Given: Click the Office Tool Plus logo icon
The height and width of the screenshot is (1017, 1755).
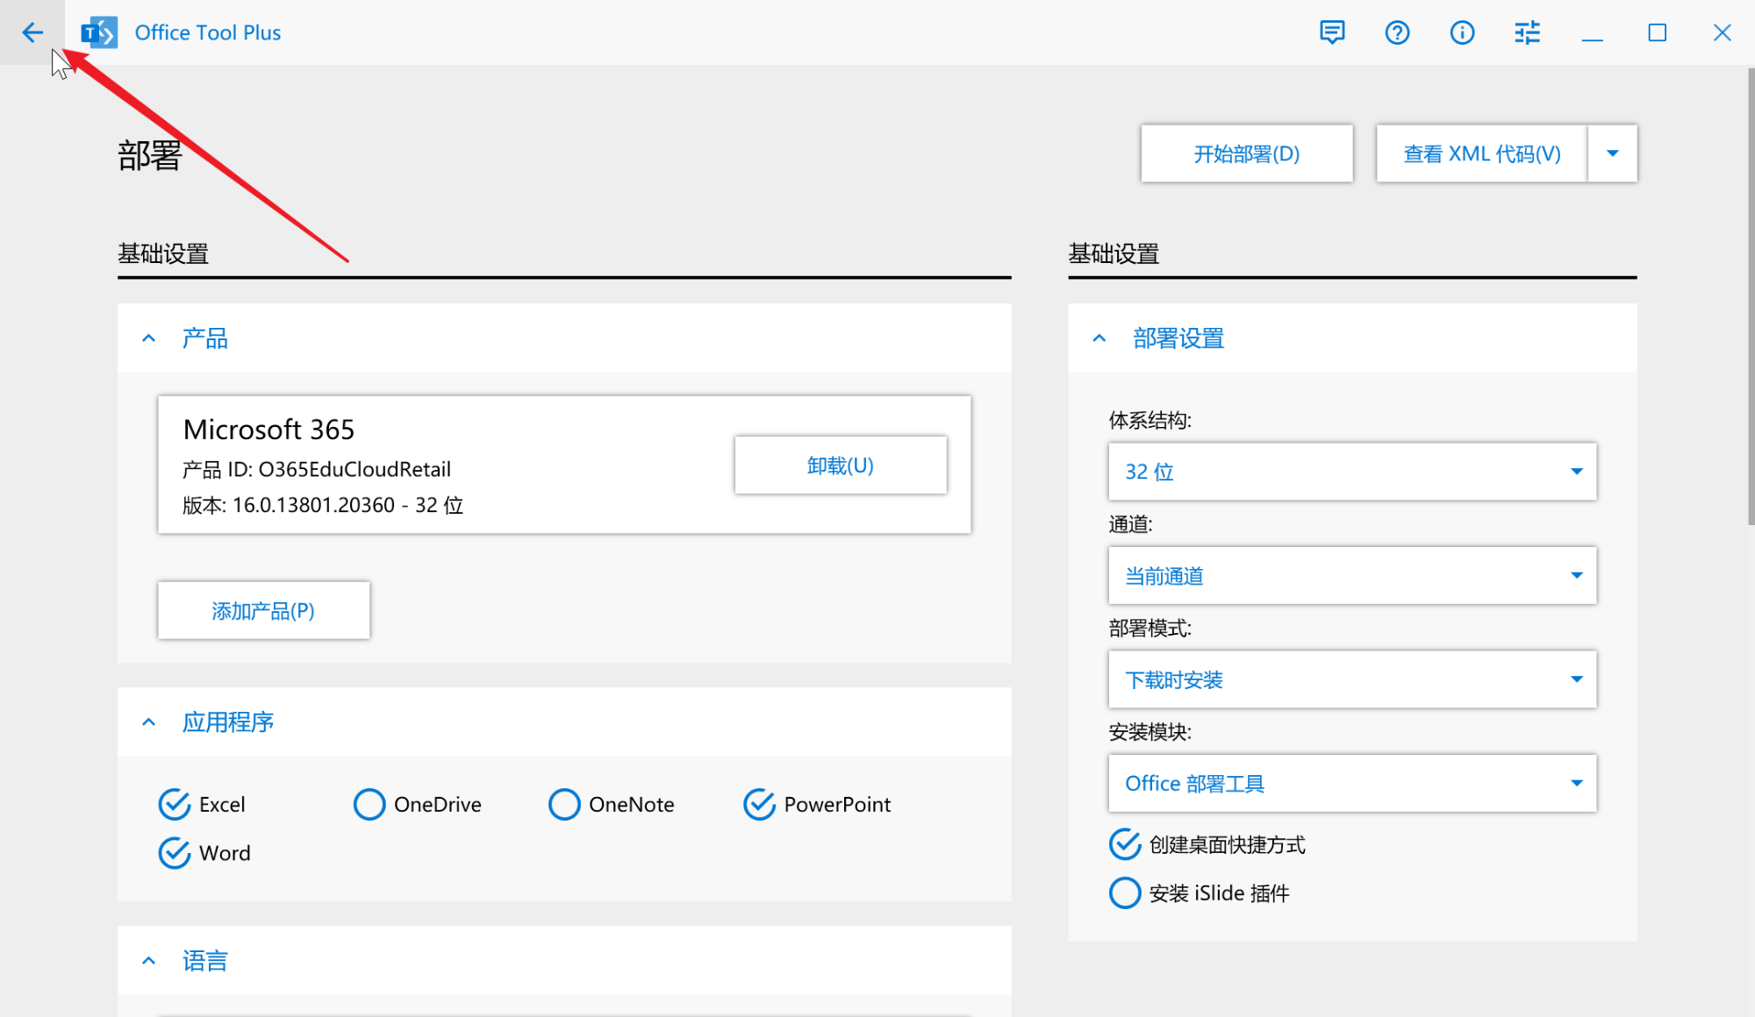Looking at the screenshot, I should coord(99,32).
